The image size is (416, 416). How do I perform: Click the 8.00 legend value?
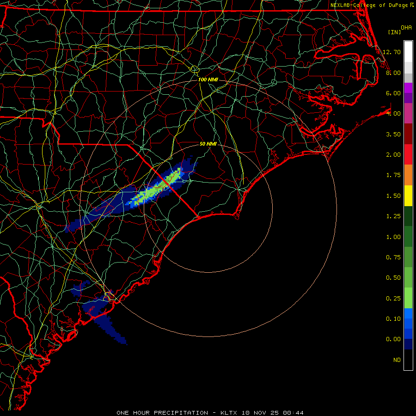pyautogui.click(x=393, y=73)
